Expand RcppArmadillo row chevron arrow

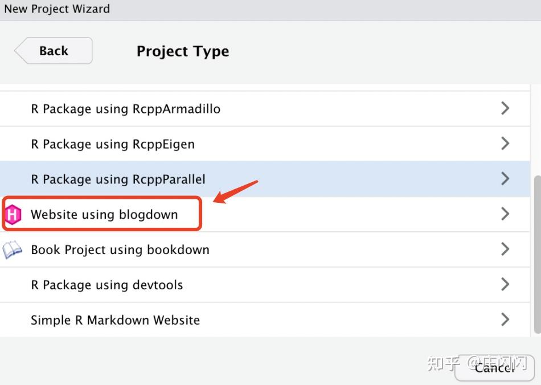[505, 108]
